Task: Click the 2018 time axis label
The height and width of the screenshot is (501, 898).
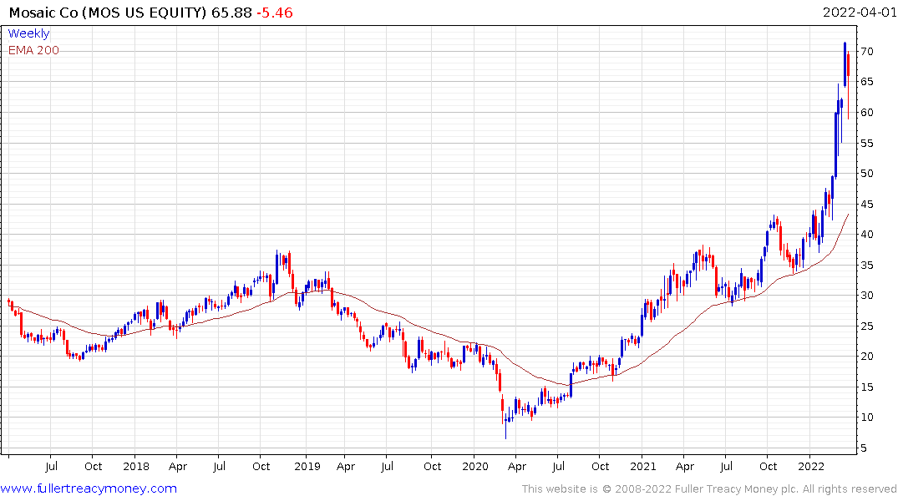Action: click(x=135, y=467)
